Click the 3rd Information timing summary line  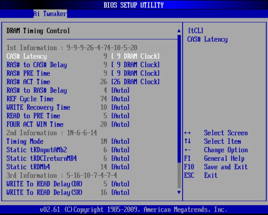[x=62, y=175]
